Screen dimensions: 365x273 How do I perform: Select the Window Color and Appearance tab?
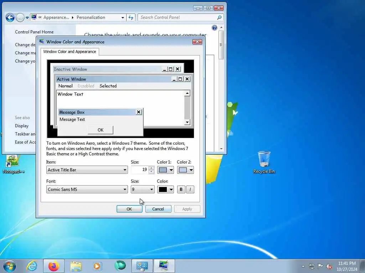point(70,52)
